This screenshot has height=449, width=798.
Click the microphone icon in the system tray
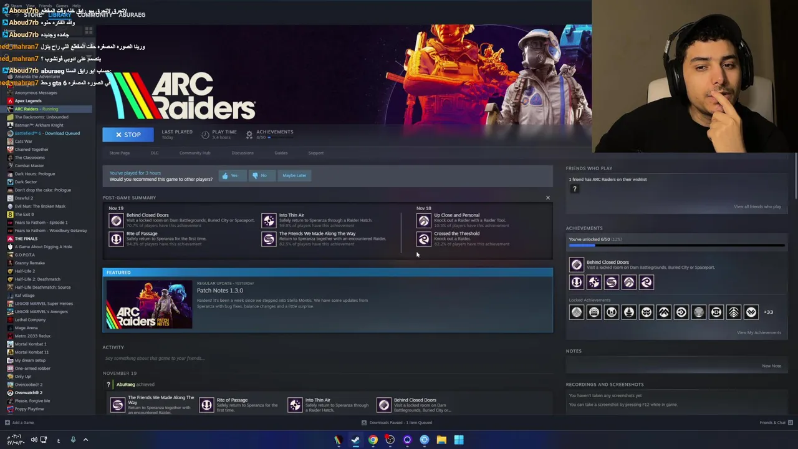(x=73, y=440)
